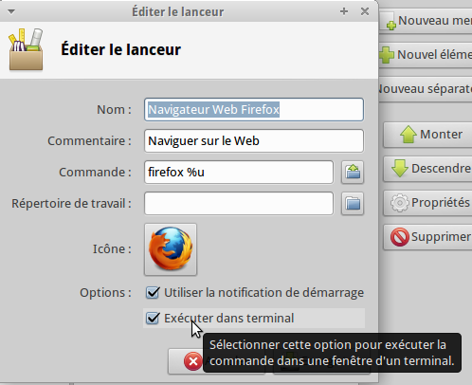
Task: Click the Firefox icon chooser button
Action: [171, 249]
